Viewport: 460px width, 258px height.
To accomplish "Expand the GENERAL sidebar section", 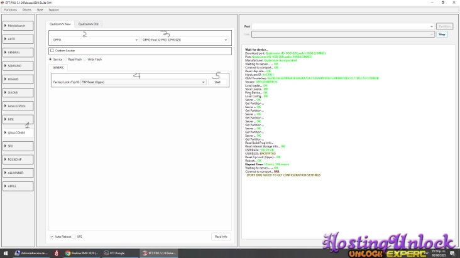I will pyautogui.click(x=18, y=53).
